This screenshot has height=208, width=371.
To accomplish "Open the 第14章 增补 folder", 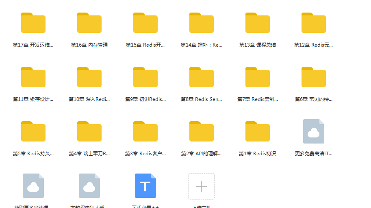I will tap(201, 23).
